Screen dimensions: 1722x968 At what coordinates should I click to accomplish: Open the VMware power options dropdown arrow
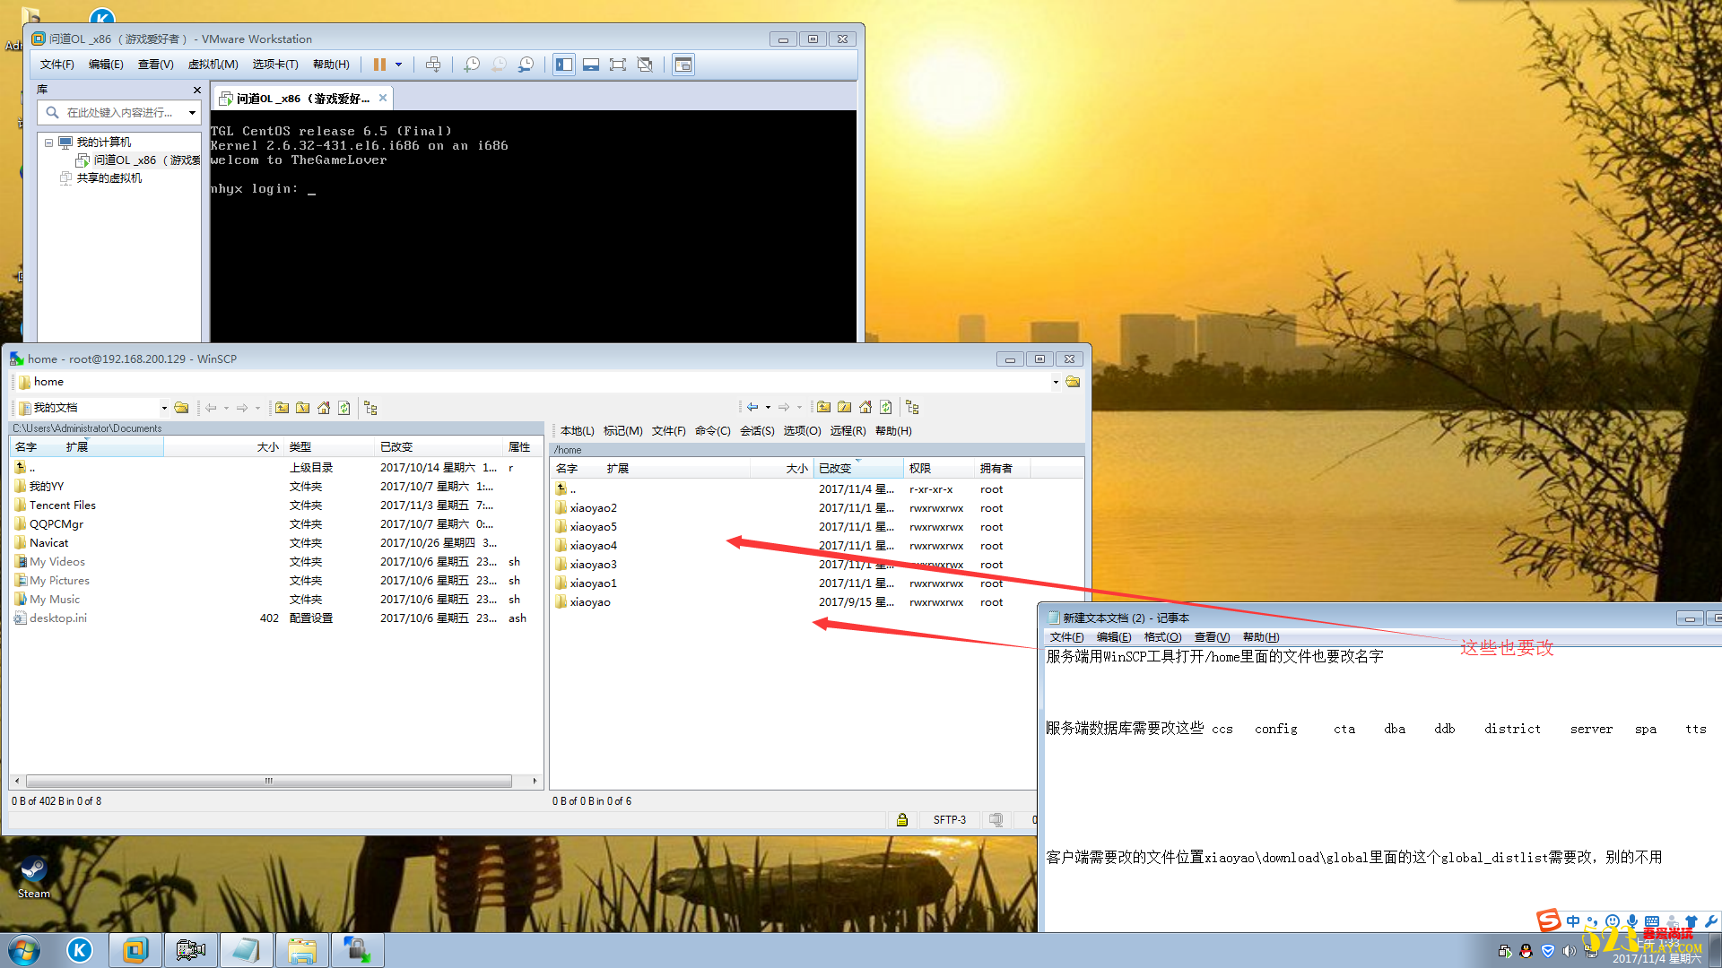click(x=399, y=65)
